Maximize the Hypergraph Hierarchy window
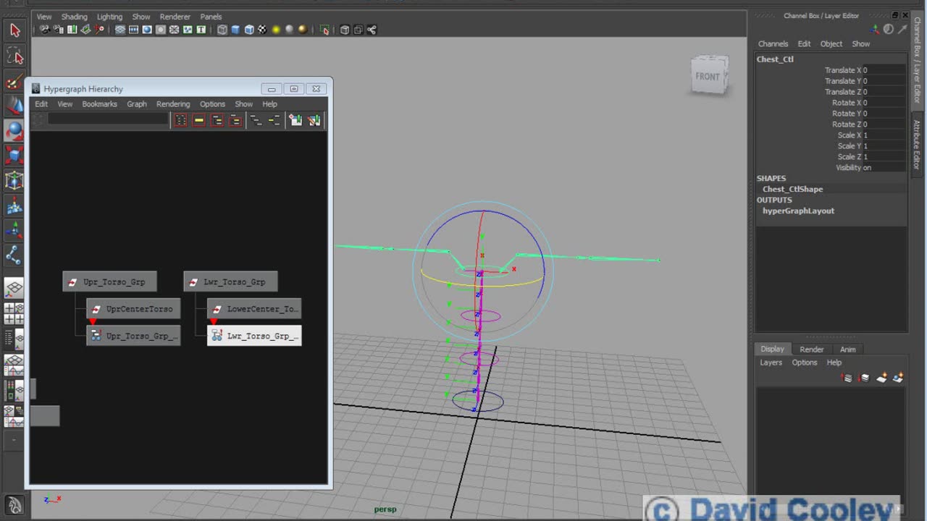This screenshot has width=927, height=521. [293, 89]
